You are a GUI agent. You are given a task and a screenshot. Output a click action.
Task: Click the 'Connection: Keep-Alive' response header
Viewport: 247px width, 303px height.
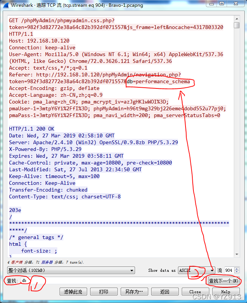tap(42, 183)
